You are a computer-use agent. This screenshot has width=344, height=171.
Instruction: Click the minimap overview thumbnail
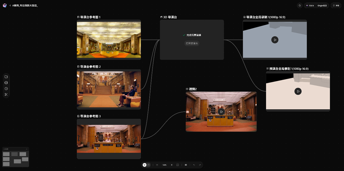click(16, 159)
